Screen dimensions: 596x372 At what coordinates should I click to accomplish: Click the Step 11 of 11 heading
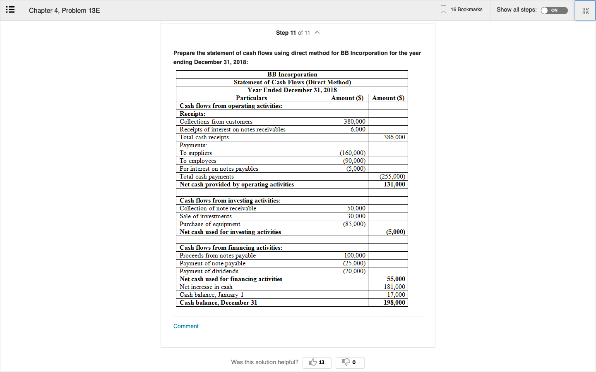tap(293, 33)
